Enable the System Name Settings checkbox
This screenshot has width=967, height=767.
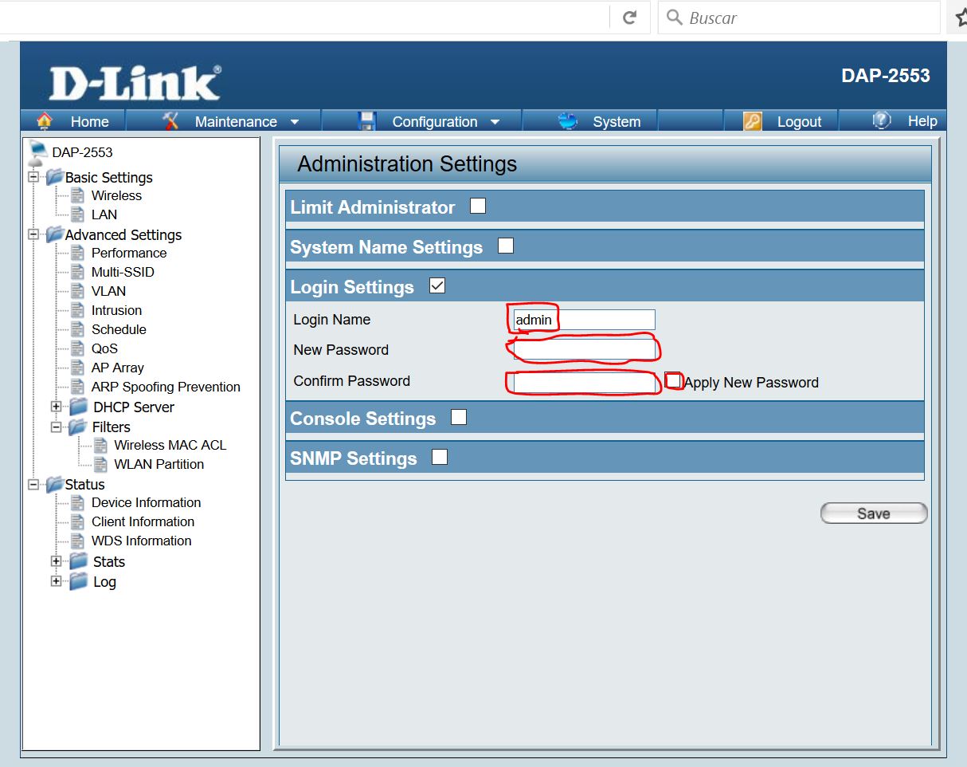[x=506, y=246]
